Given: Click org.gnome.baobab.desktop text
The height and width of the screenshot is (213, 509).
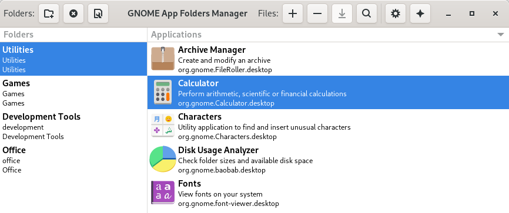Looking at the screenshot, I should pyautogui.click(x=222, y=170).
